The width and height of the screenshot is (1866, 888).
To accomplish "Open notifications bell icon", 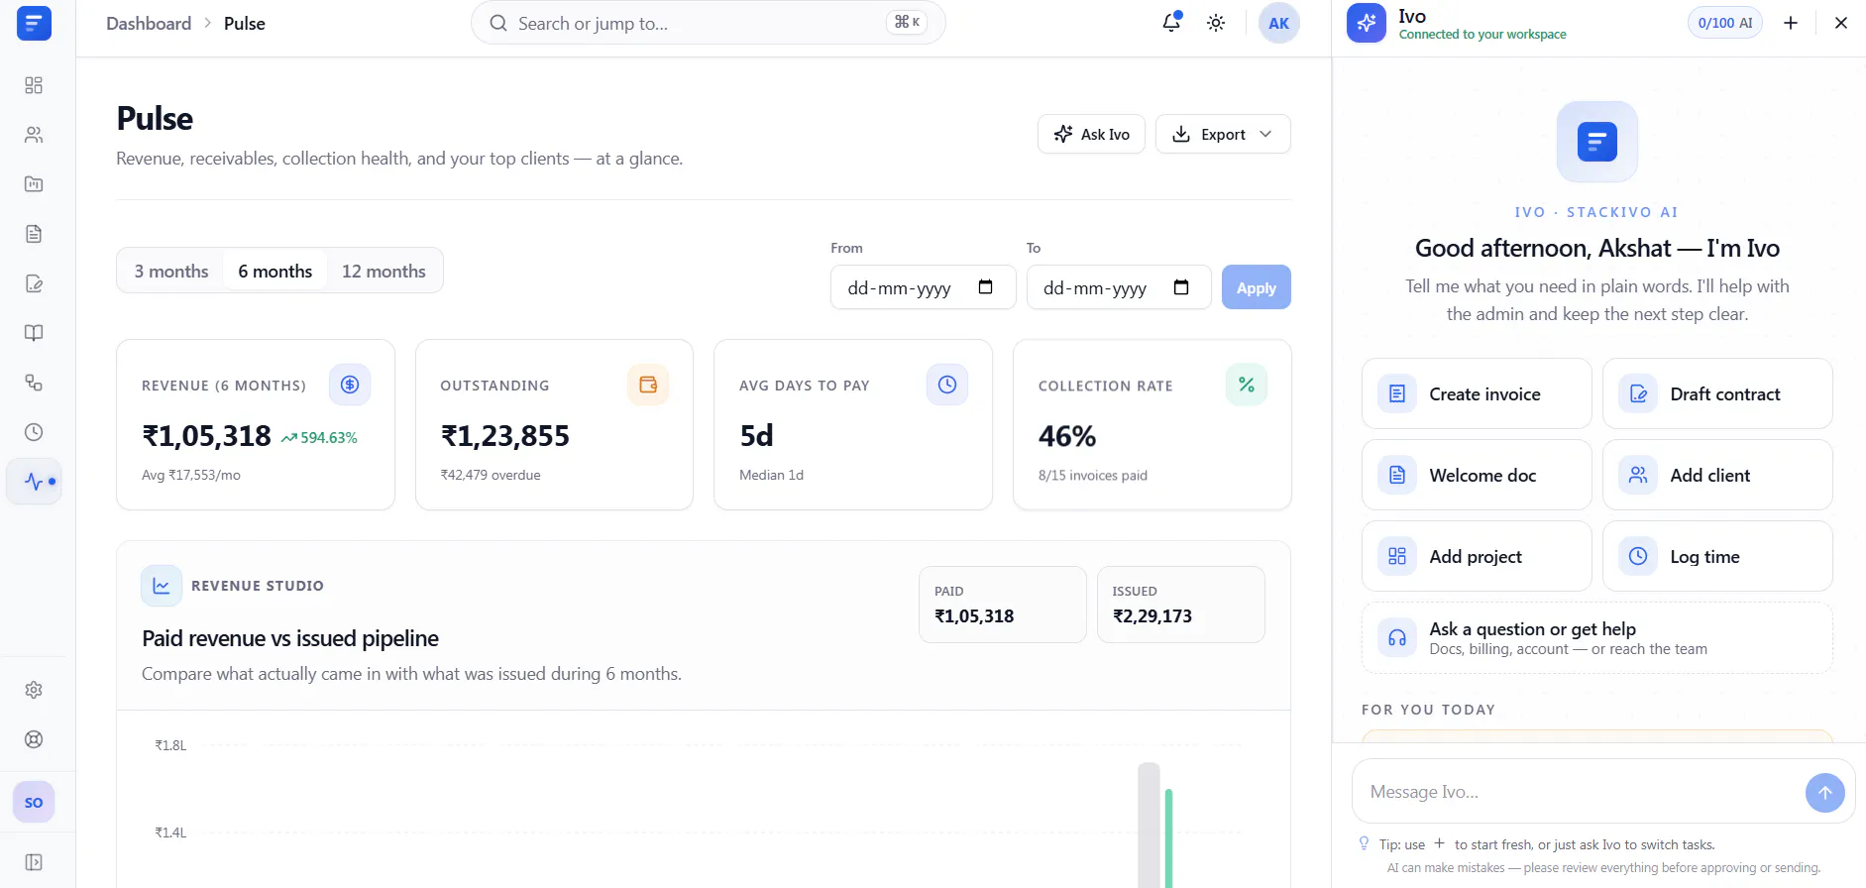I will click(1171, 23).
